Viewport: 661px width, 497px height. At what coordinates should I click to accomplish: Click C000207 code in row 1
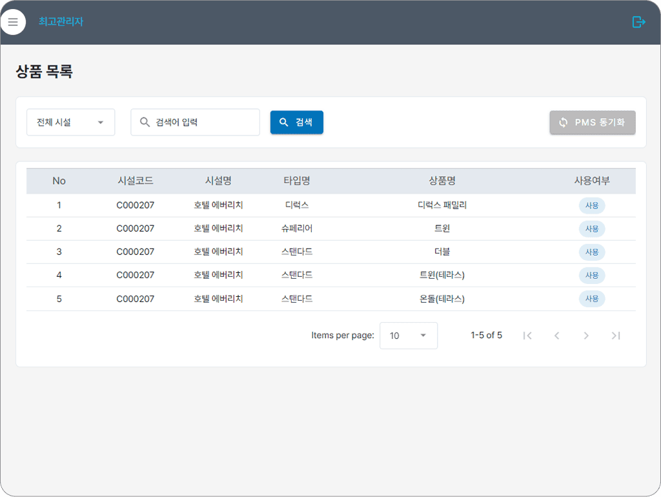pos(136,205)
